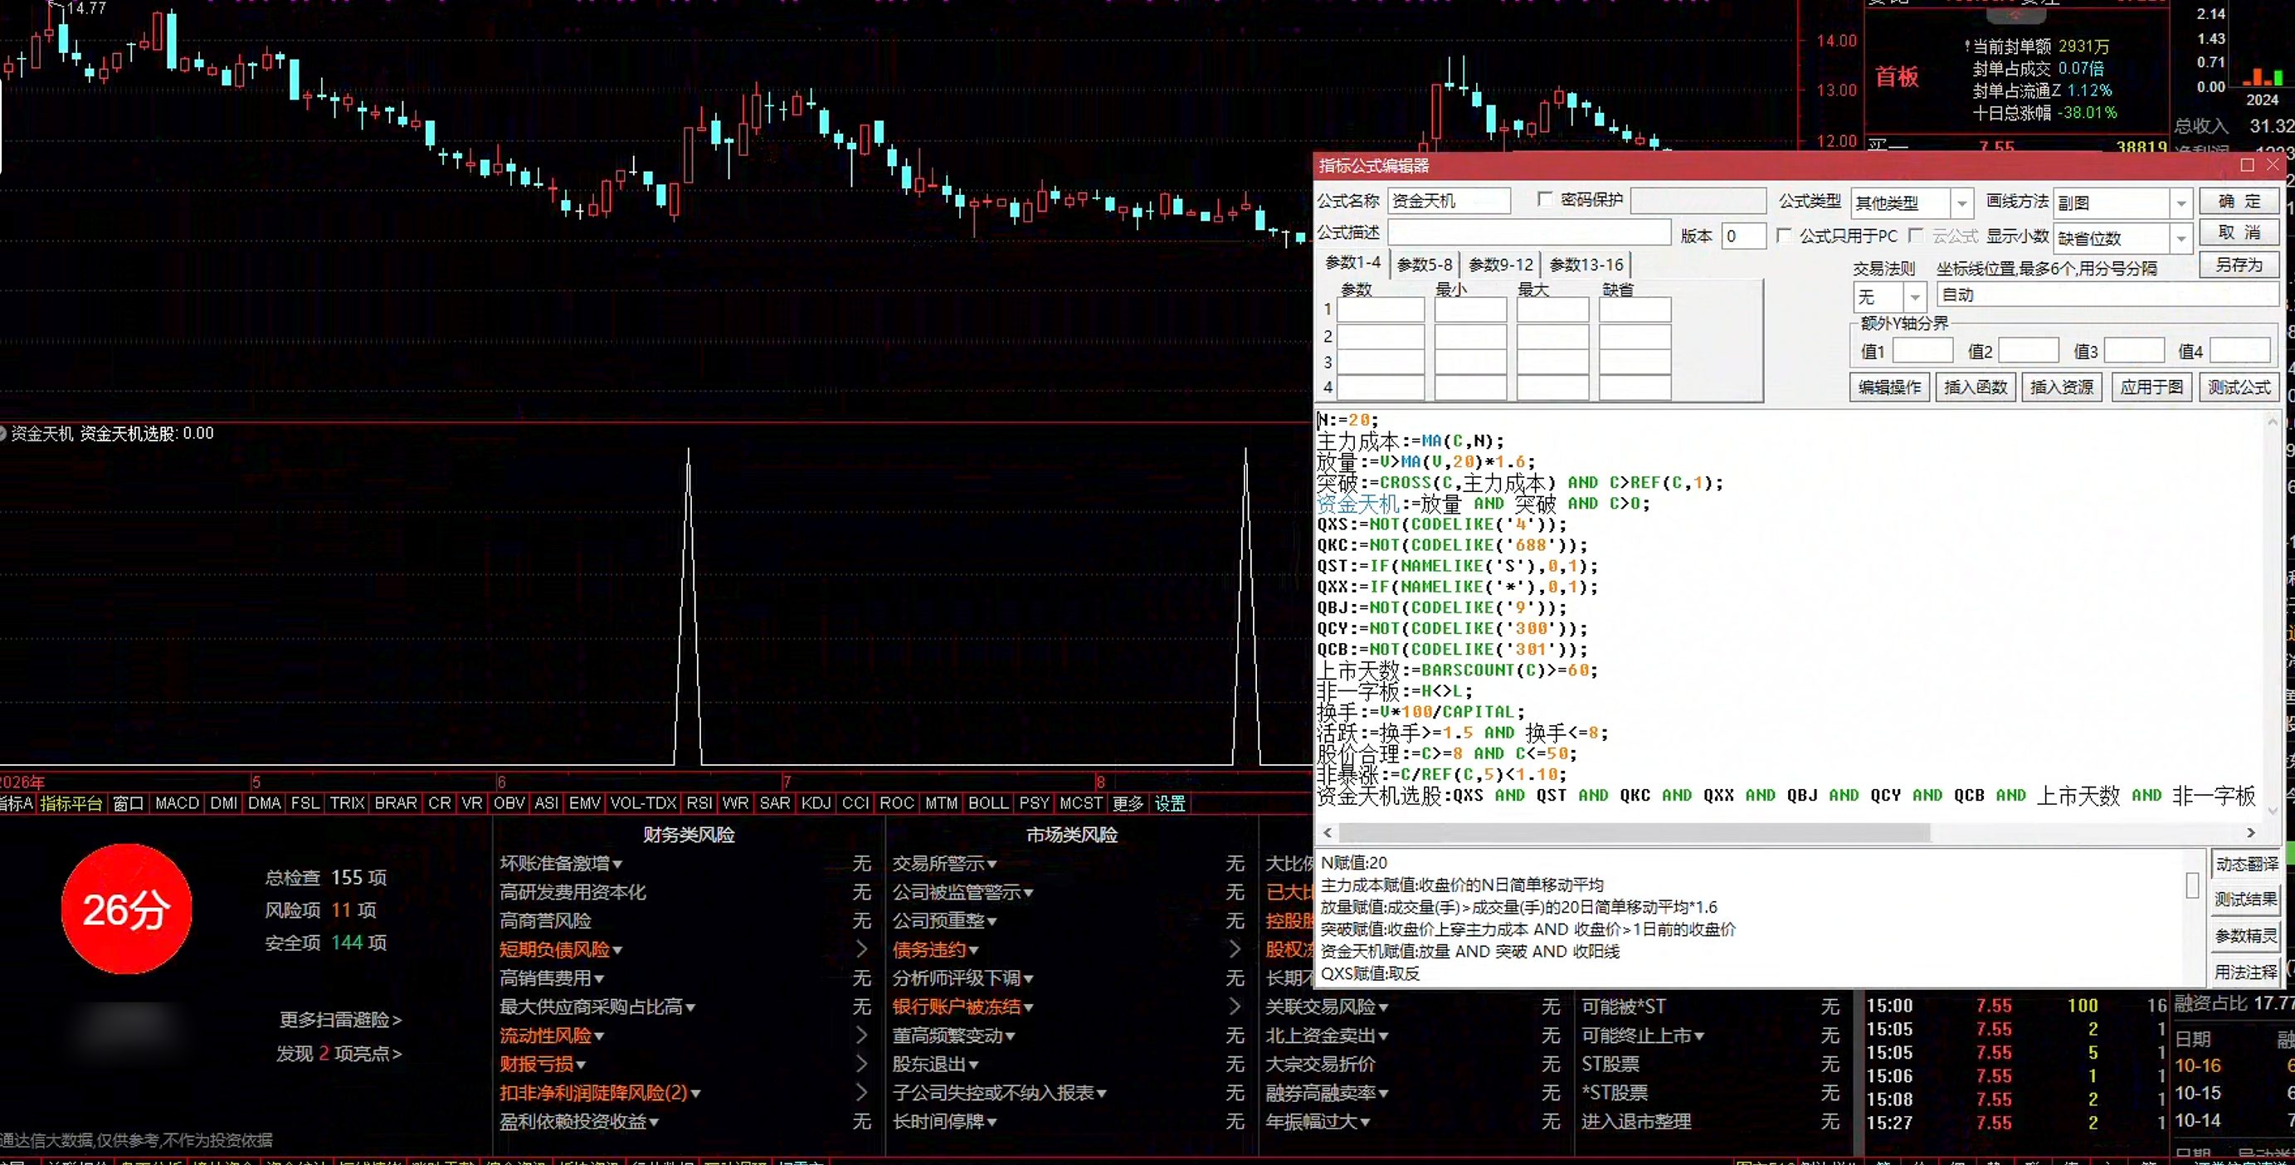Image resolution: width=2295 pixels, height=1165 pixels.
Task: Click in the 坐标线位置 field showing 自动
Action: (x=2108, y=295)
